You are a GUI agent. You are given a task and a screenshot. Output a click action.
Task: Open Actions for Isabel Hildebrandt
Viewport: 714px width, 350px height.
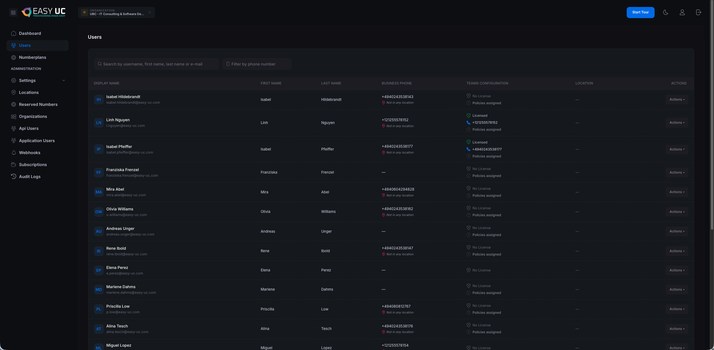677,99
